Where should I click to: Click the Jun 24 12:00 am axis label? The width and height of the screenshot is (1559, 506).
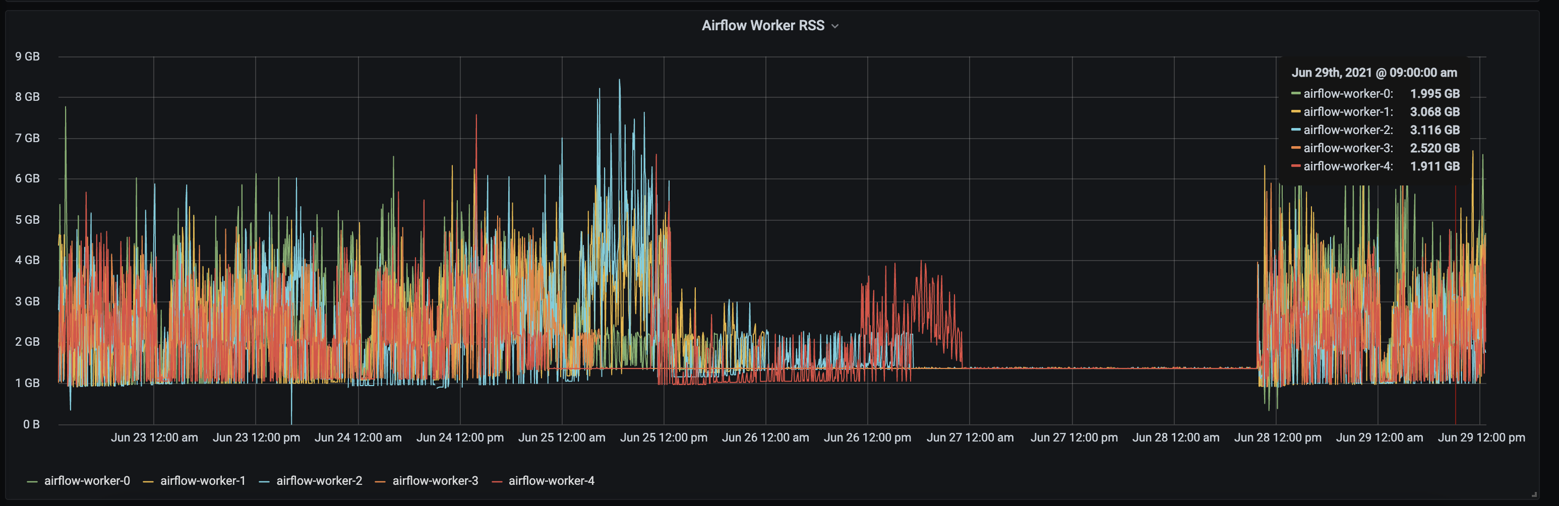tap(357, 437)
